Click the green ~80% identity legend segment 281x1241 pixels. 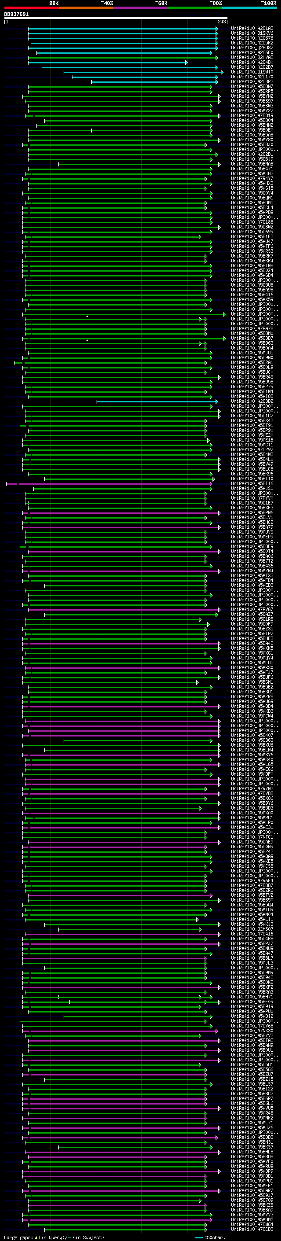click(195, 8)
